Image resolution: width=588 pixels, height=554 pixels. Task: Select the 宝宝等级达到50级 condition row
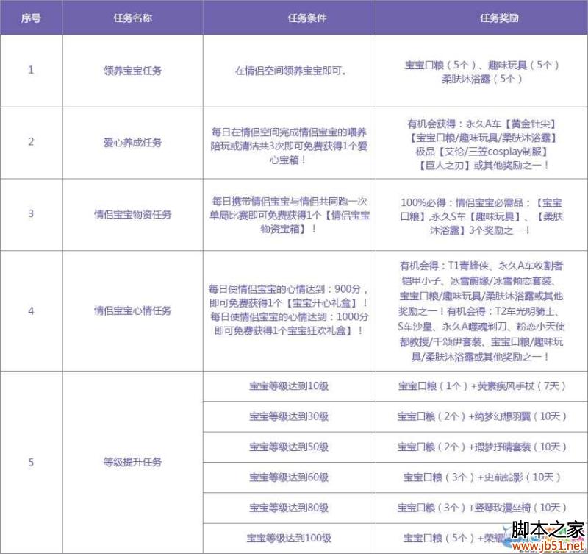coord(289,447)
